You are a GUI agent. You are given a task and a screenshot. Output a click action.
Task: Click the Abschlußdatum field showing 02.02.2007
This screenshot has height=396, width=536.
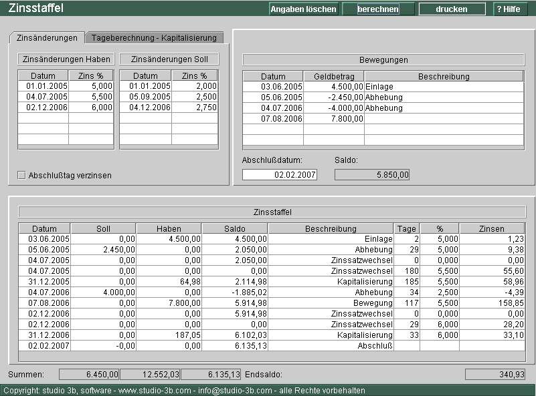(280, 174)
